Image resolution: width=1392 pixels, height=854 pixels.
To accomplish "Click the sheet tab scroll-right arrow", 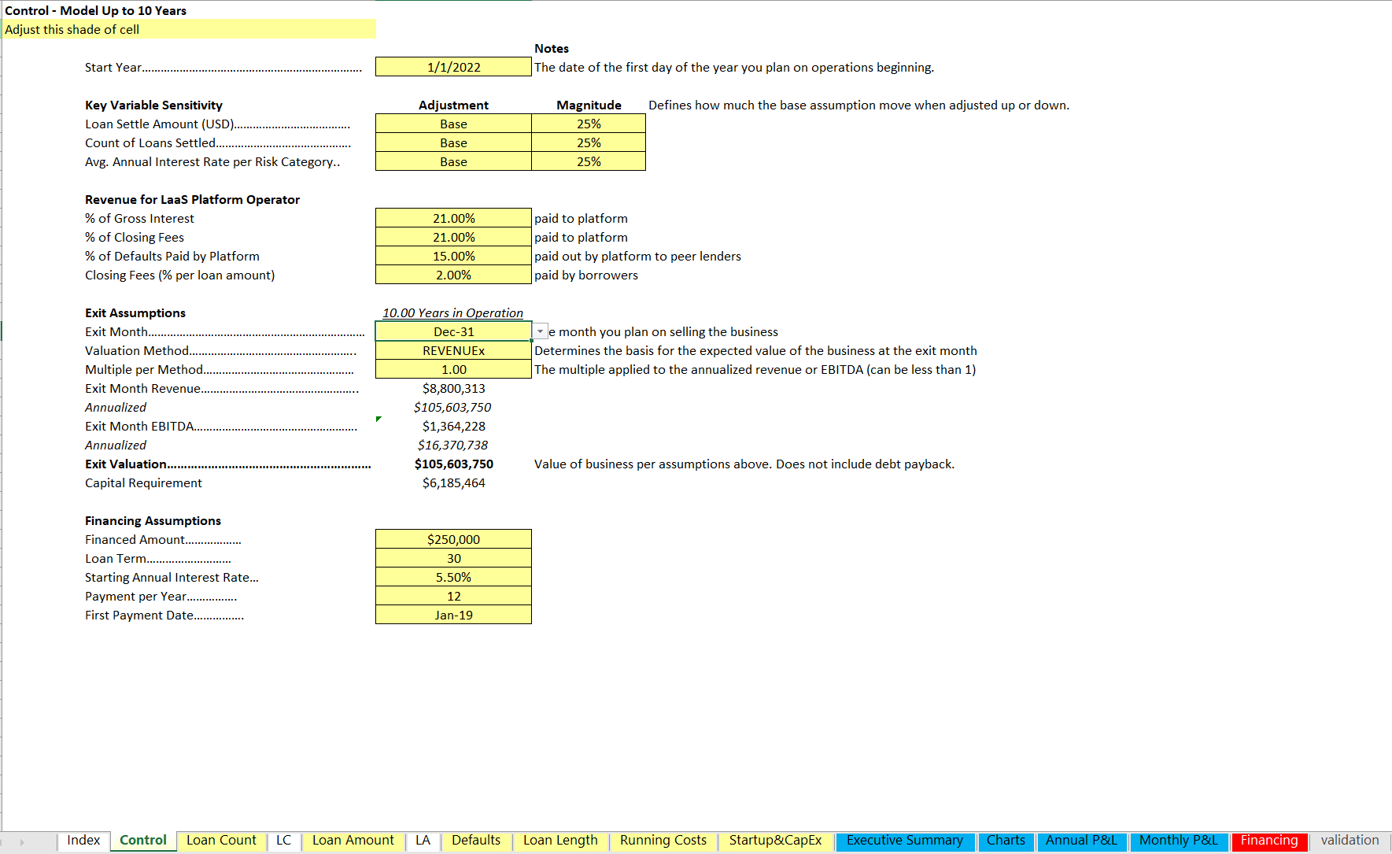I will (x=22, y=841).
